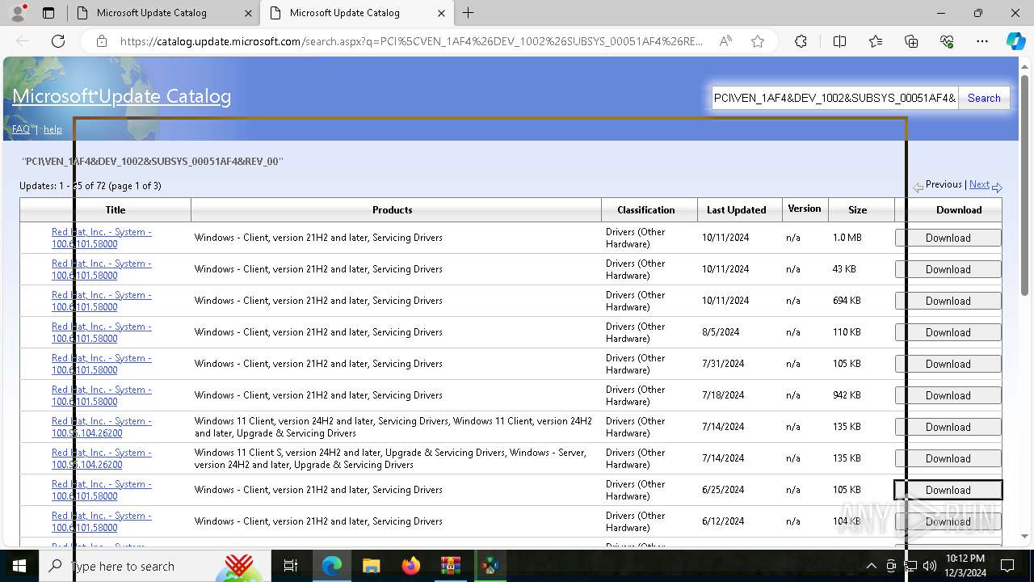This screenshot has height=582, width=1034.
Task: Sort results by Size column
Action: click(x=858, y=209)
